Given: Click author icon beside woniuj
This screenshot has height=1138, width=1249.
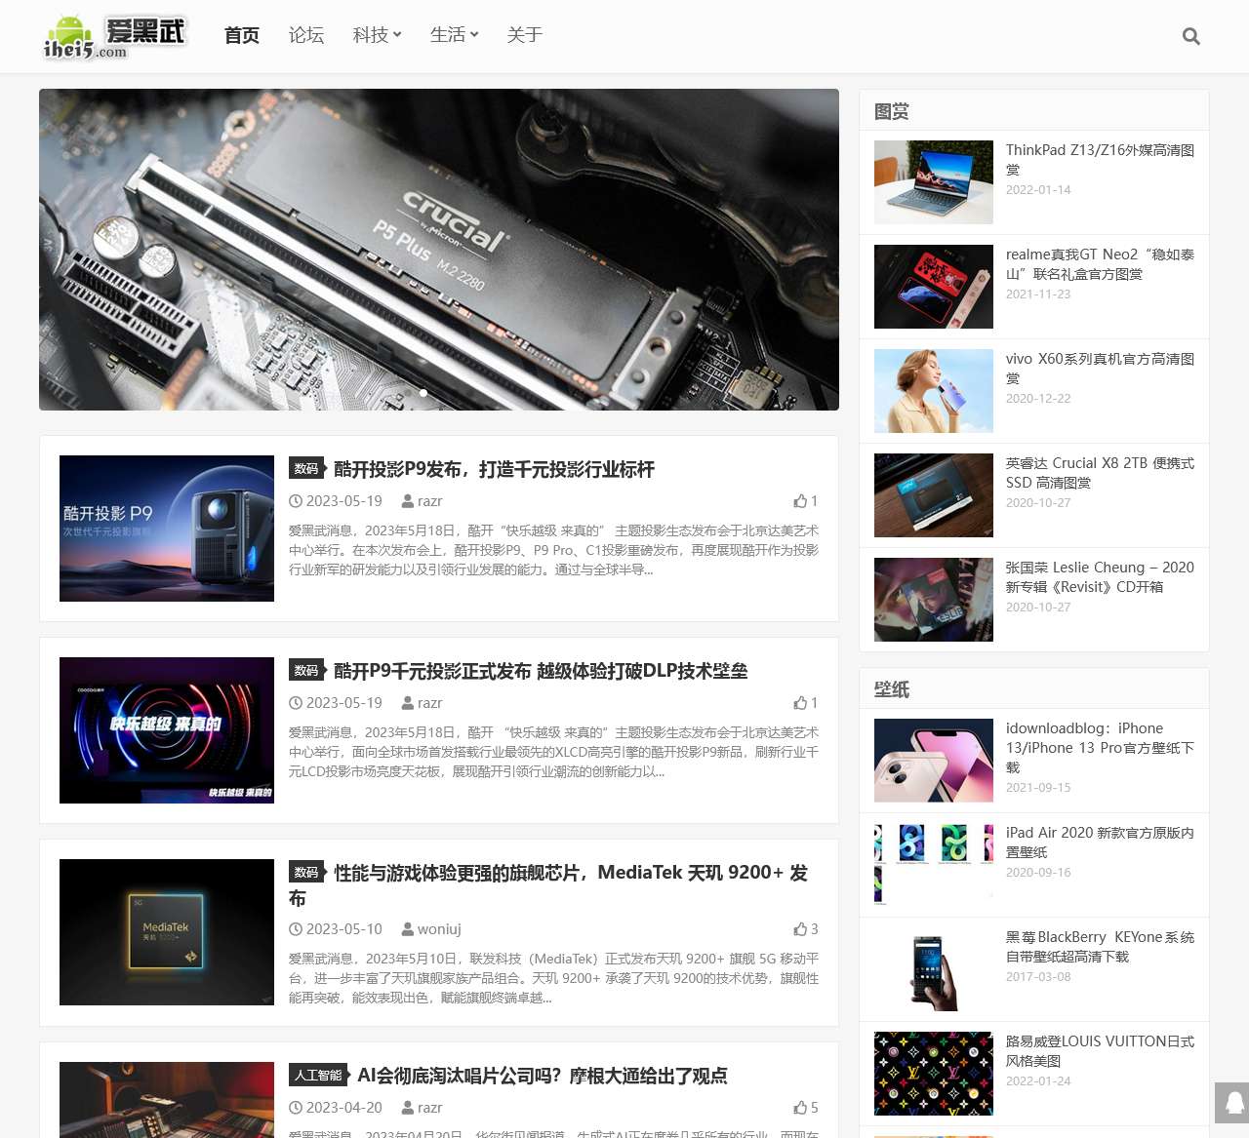Looking at the screenshot, I should click(408, 929).
